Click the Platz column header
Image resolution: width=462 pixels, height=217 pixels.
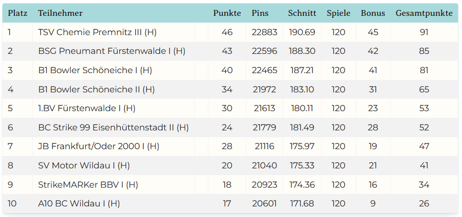click(17, 13)
